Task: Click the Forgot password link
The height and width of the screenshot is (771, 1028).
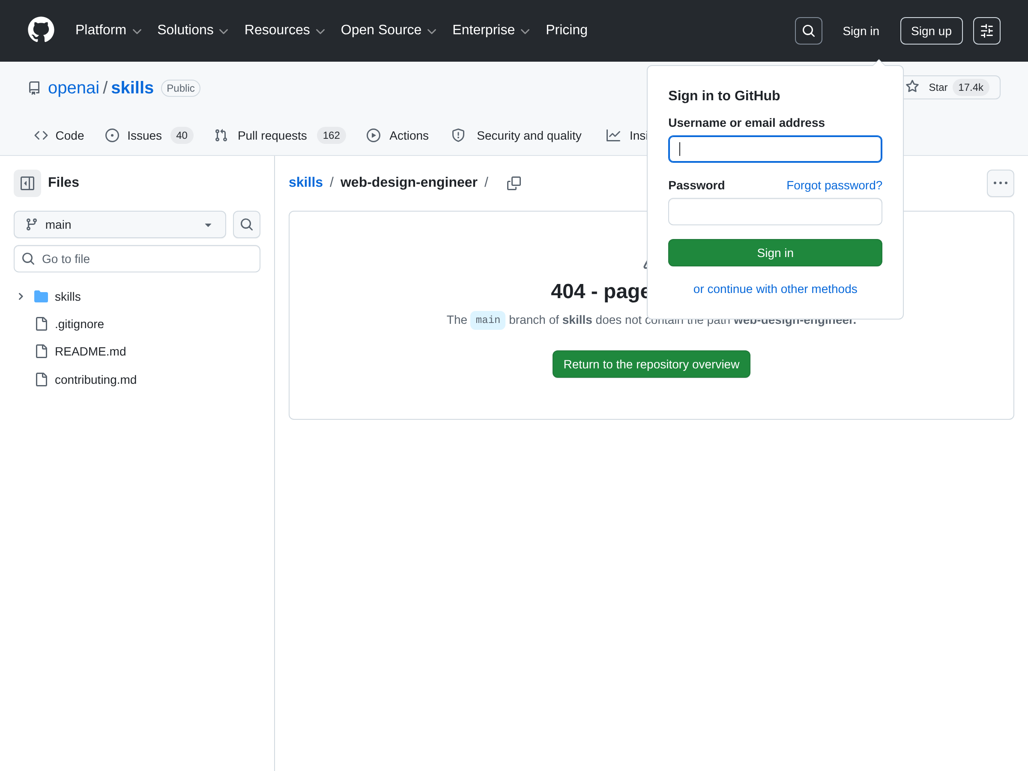Action: tap(834, 185)
